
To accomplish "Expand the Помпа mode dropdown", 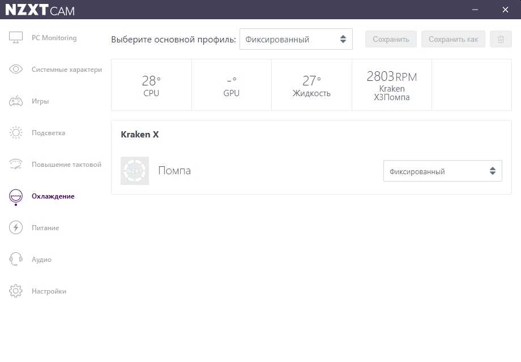I will pos(442,171).
